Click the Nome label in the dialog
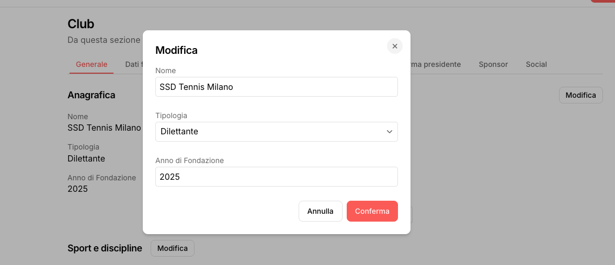 pyautogui.click(x=166, y=71)
